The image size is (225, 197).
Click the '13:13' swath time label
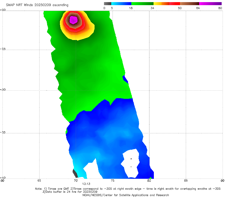click(86, 184)
